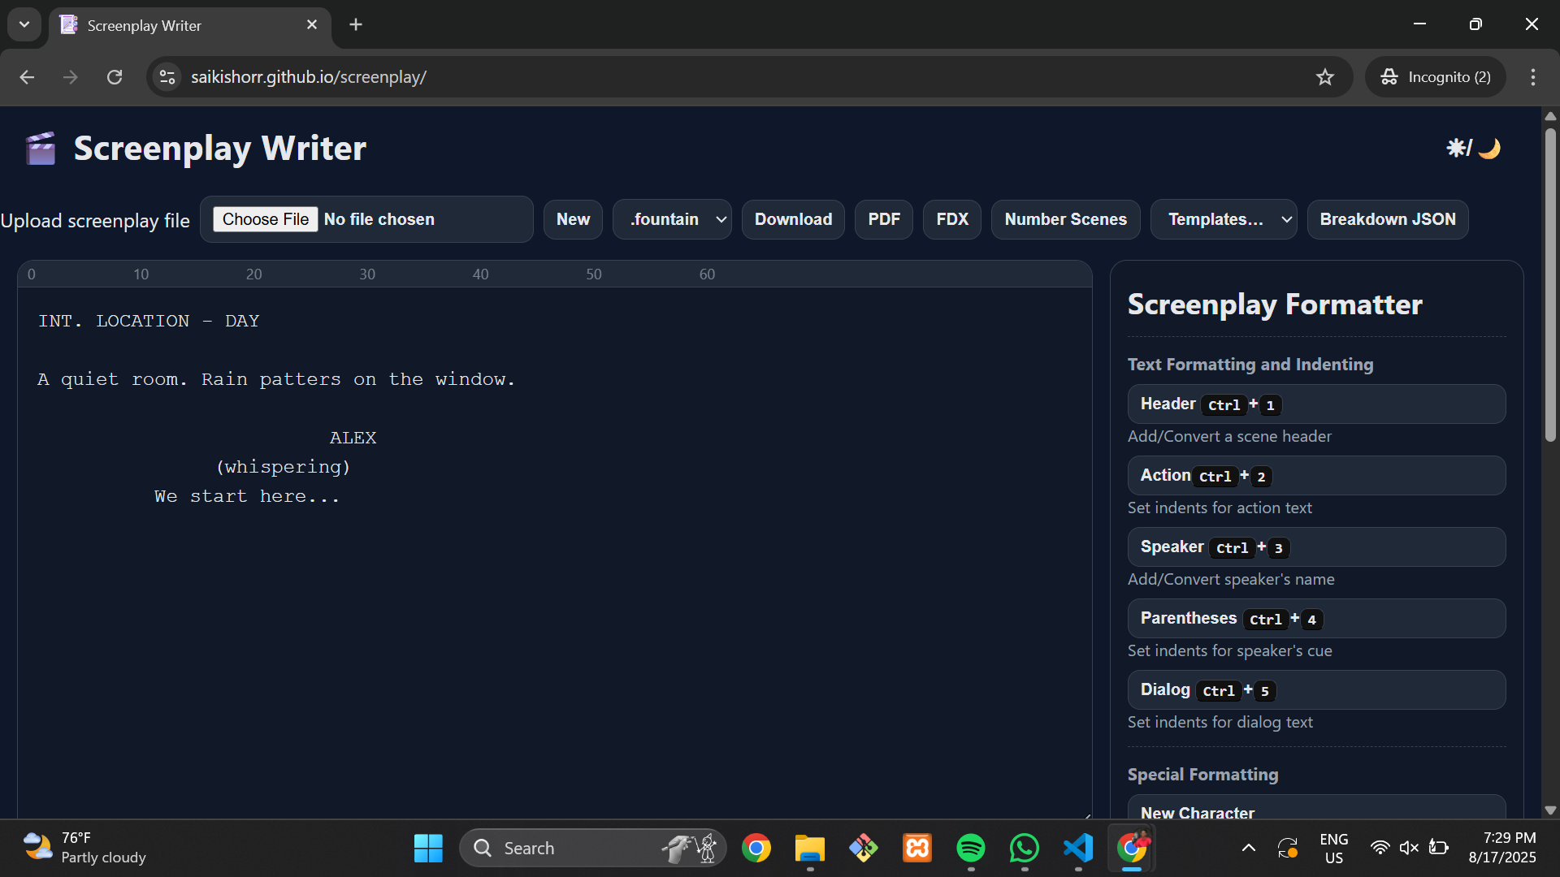Reload the page
This screenshot has width=1560, height=877.
[115, 77]
